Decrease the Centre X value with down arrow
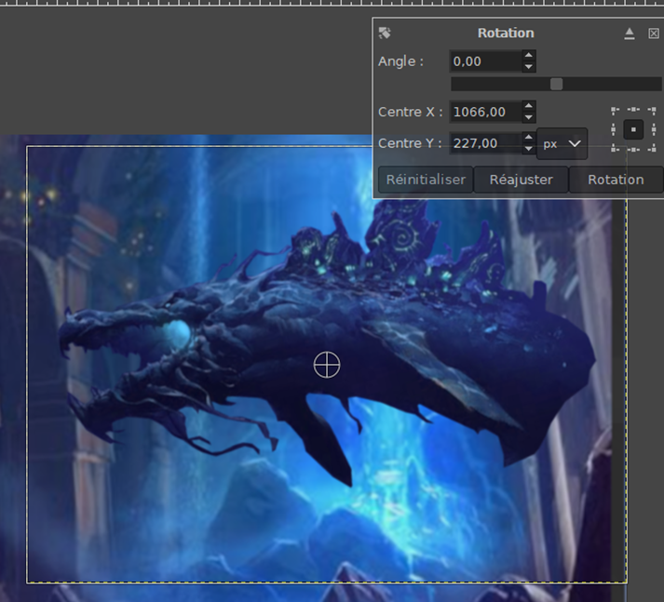664x602 pixels. point(529,117)
